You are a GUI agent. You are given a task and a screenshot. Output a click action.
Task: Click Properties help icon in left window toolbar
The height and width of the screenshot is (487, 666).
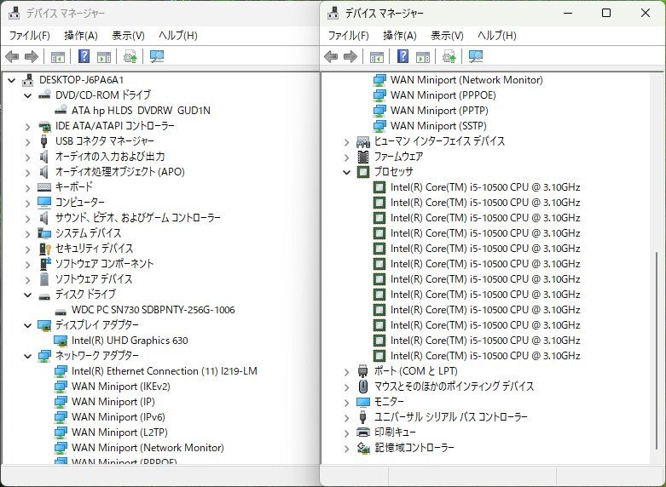coord(84,56)
